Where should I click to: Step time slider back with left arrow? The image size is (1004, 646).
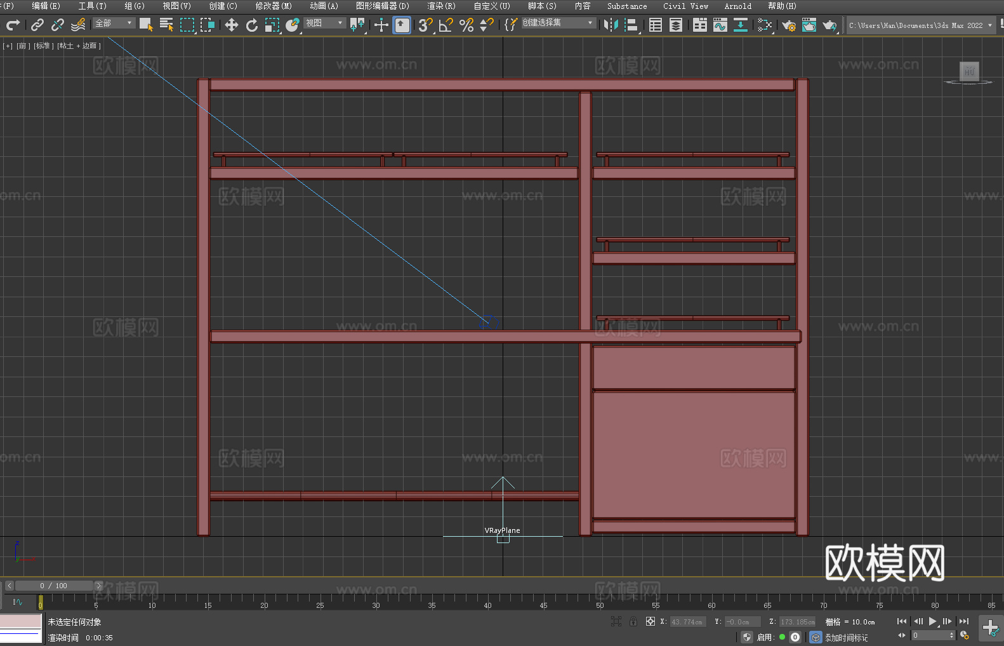[9, 586]
